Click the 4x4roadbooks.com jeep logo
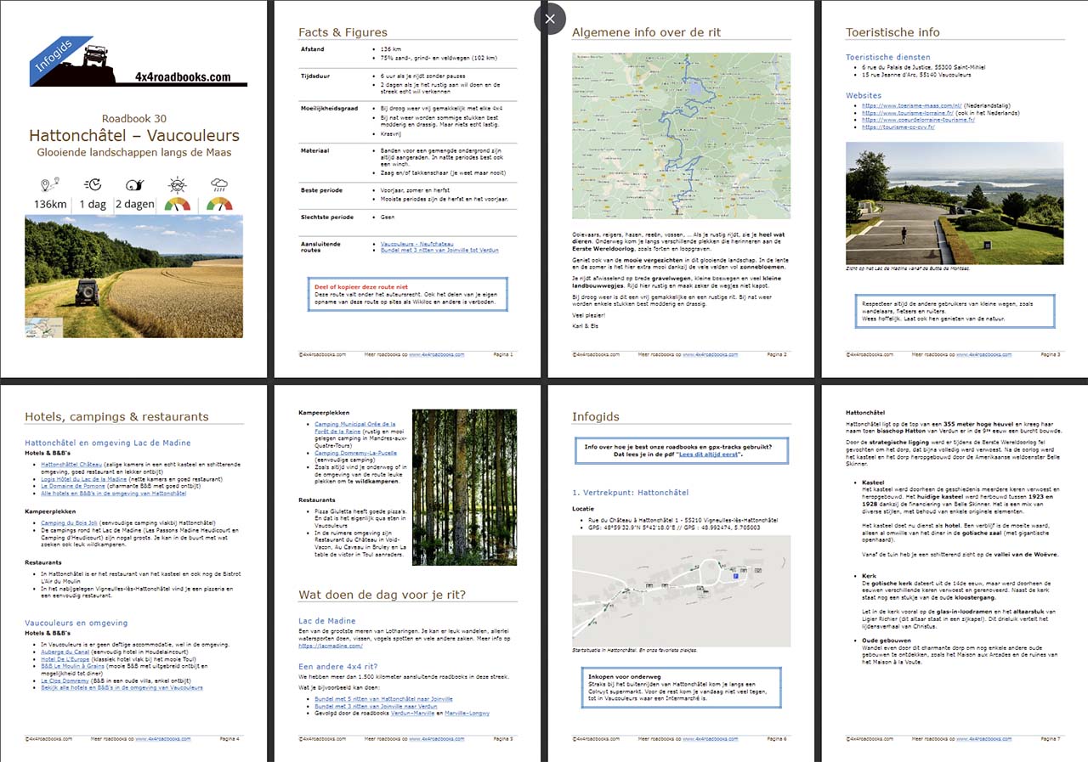The image size is (1088, 762). [x=138, y=63]
